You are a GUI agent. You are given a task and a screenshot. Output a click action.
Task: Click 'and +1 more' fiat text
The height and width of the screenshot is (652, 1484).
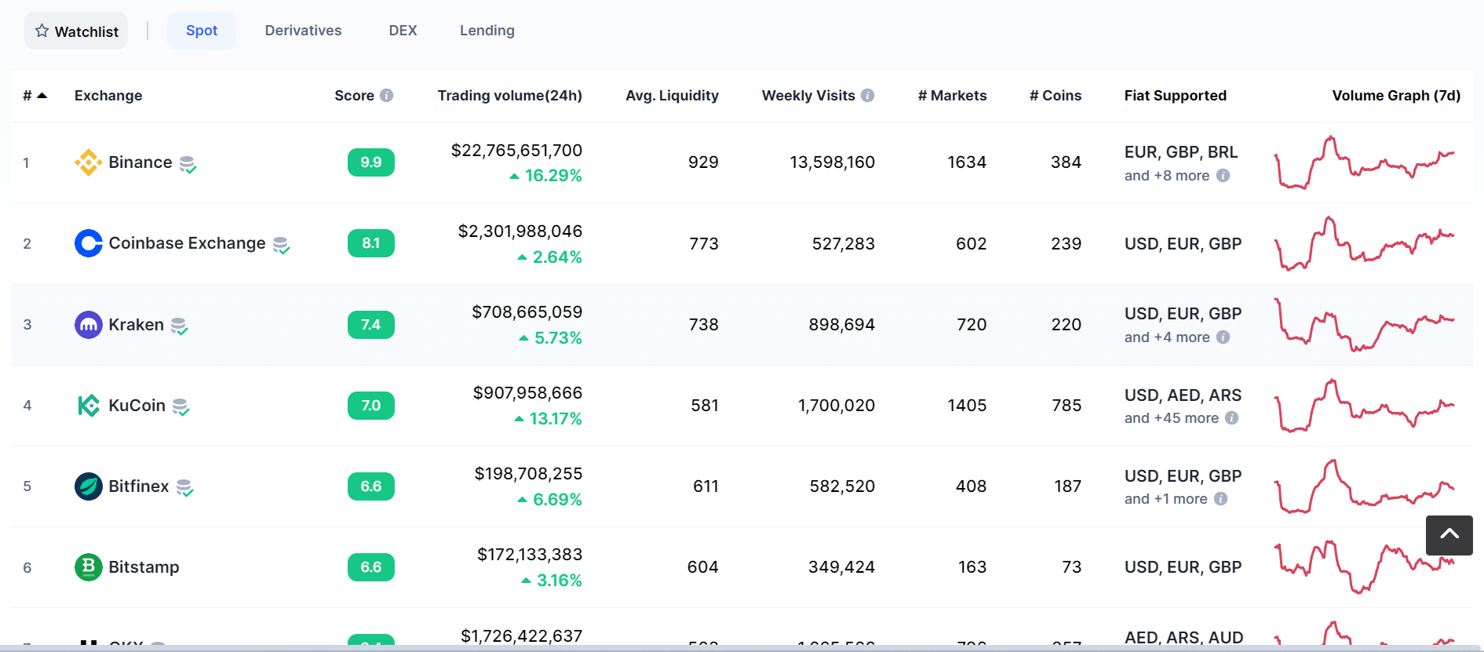tap(1166, 499)
